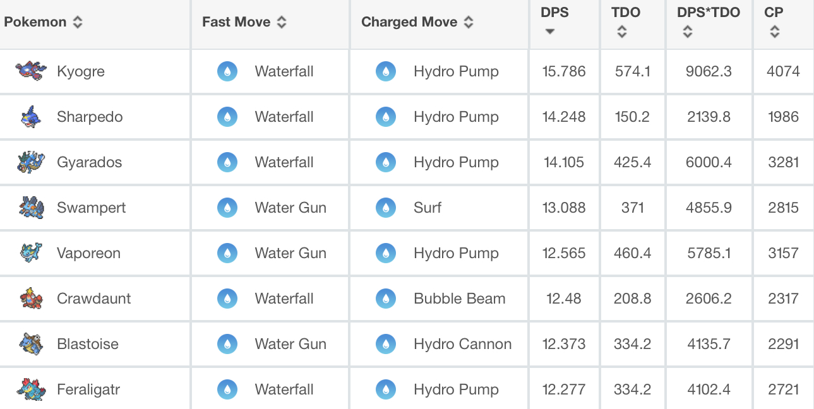The image size is (814, 409).
Task: Click Kyogre's sprite icon
Action: 31,71
